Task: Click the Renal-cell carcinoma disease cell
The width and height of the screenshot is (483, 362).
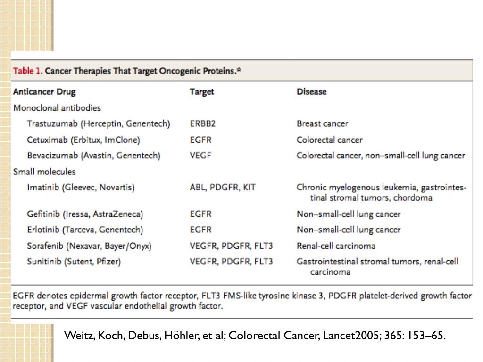Action: coord(336,246)
